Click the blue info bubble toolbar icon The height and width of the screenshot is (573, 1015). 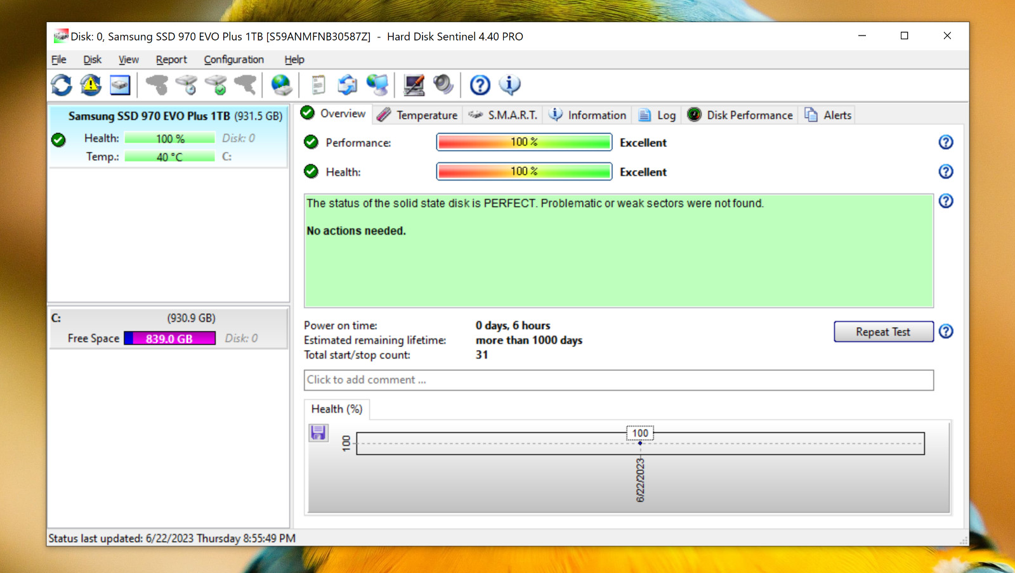click(x=509, y=84)
